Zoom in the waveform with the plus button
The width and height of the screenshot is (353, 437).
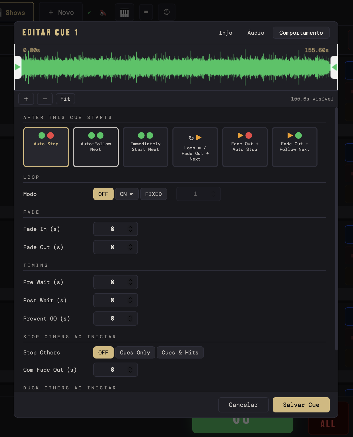tap(26, 99)
